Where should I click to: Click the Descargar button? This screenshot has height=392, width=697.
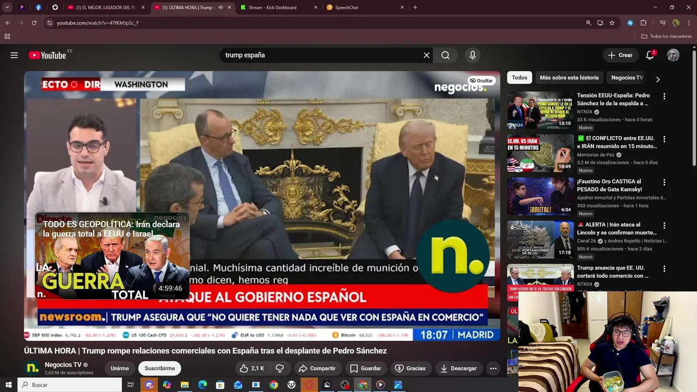(x=458, y=368)
